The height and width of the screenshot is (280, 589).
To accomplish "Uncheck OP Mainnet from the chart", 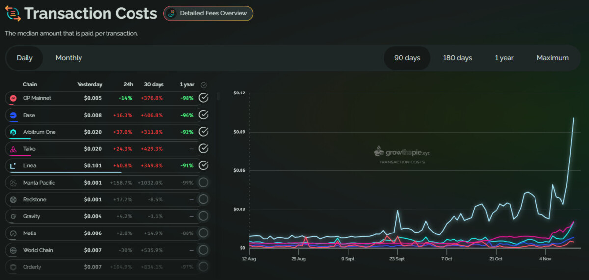I will click(x=203, y=98).
